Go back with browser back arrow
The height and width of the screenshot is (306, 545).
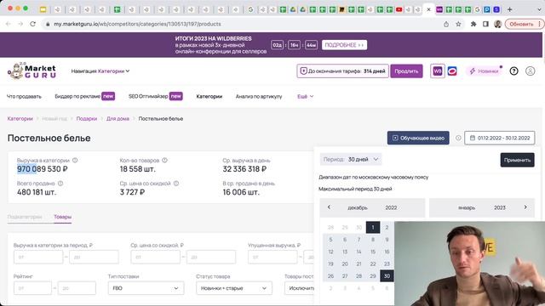click(9, 24)
